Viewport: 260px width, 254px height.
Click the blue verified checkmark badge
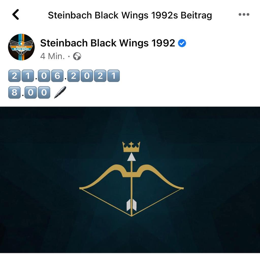[182, 43]
